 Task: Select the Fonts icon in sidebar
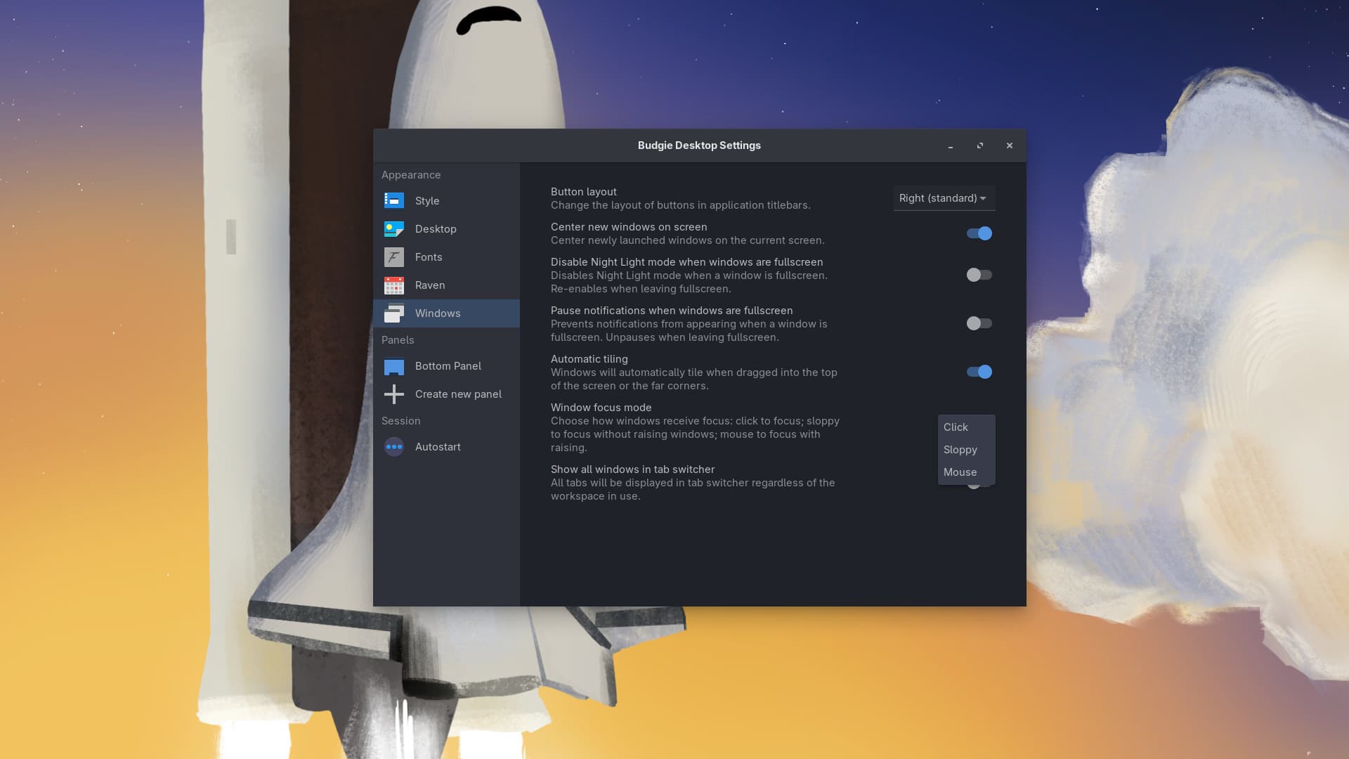(393, 257)
